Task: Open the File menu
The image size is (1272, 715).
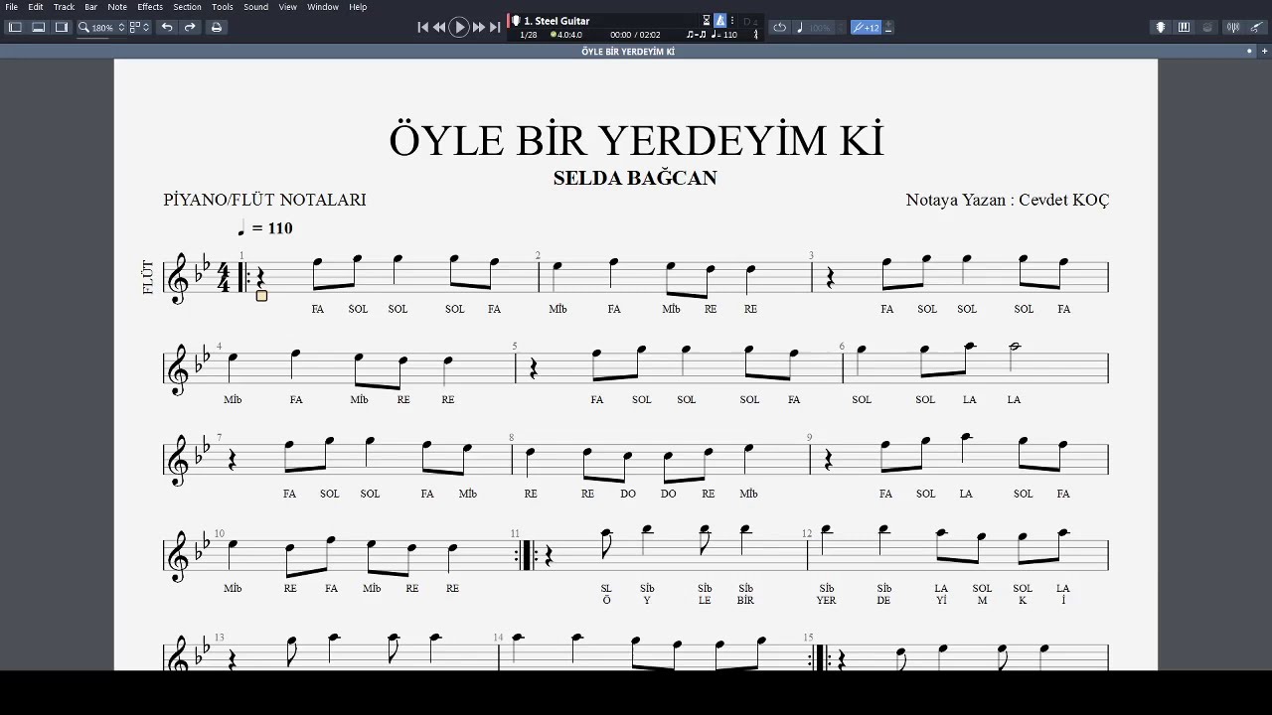Action: 12,7
